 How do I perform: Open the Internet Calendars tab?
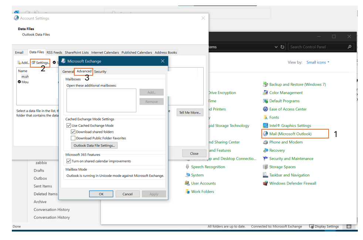[x=105, y=52]
